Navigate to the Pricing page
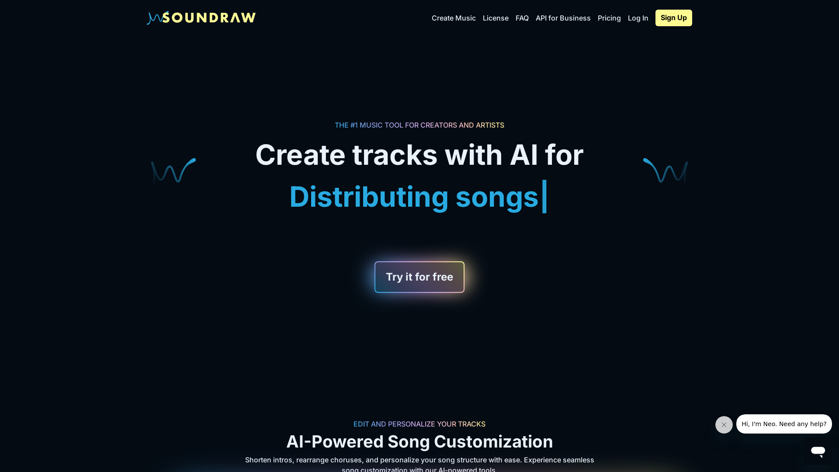The image size is (839, 472). (x=609, y=18)
